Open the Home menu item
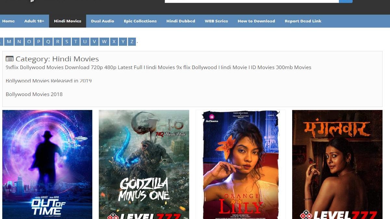 tap(8, 21)
